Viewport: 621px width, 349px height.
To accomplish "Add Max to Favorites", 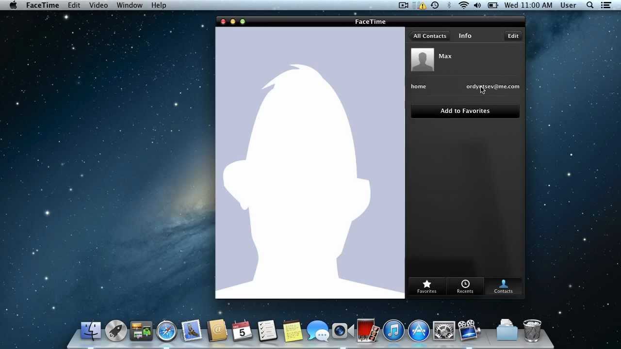I will pos(465,111).
